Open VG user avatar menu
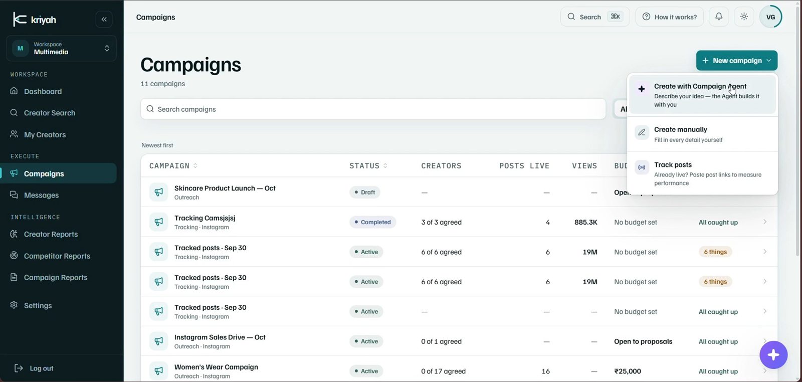The height and width of the screenshot is (382, 802). (x=771, y=17)
